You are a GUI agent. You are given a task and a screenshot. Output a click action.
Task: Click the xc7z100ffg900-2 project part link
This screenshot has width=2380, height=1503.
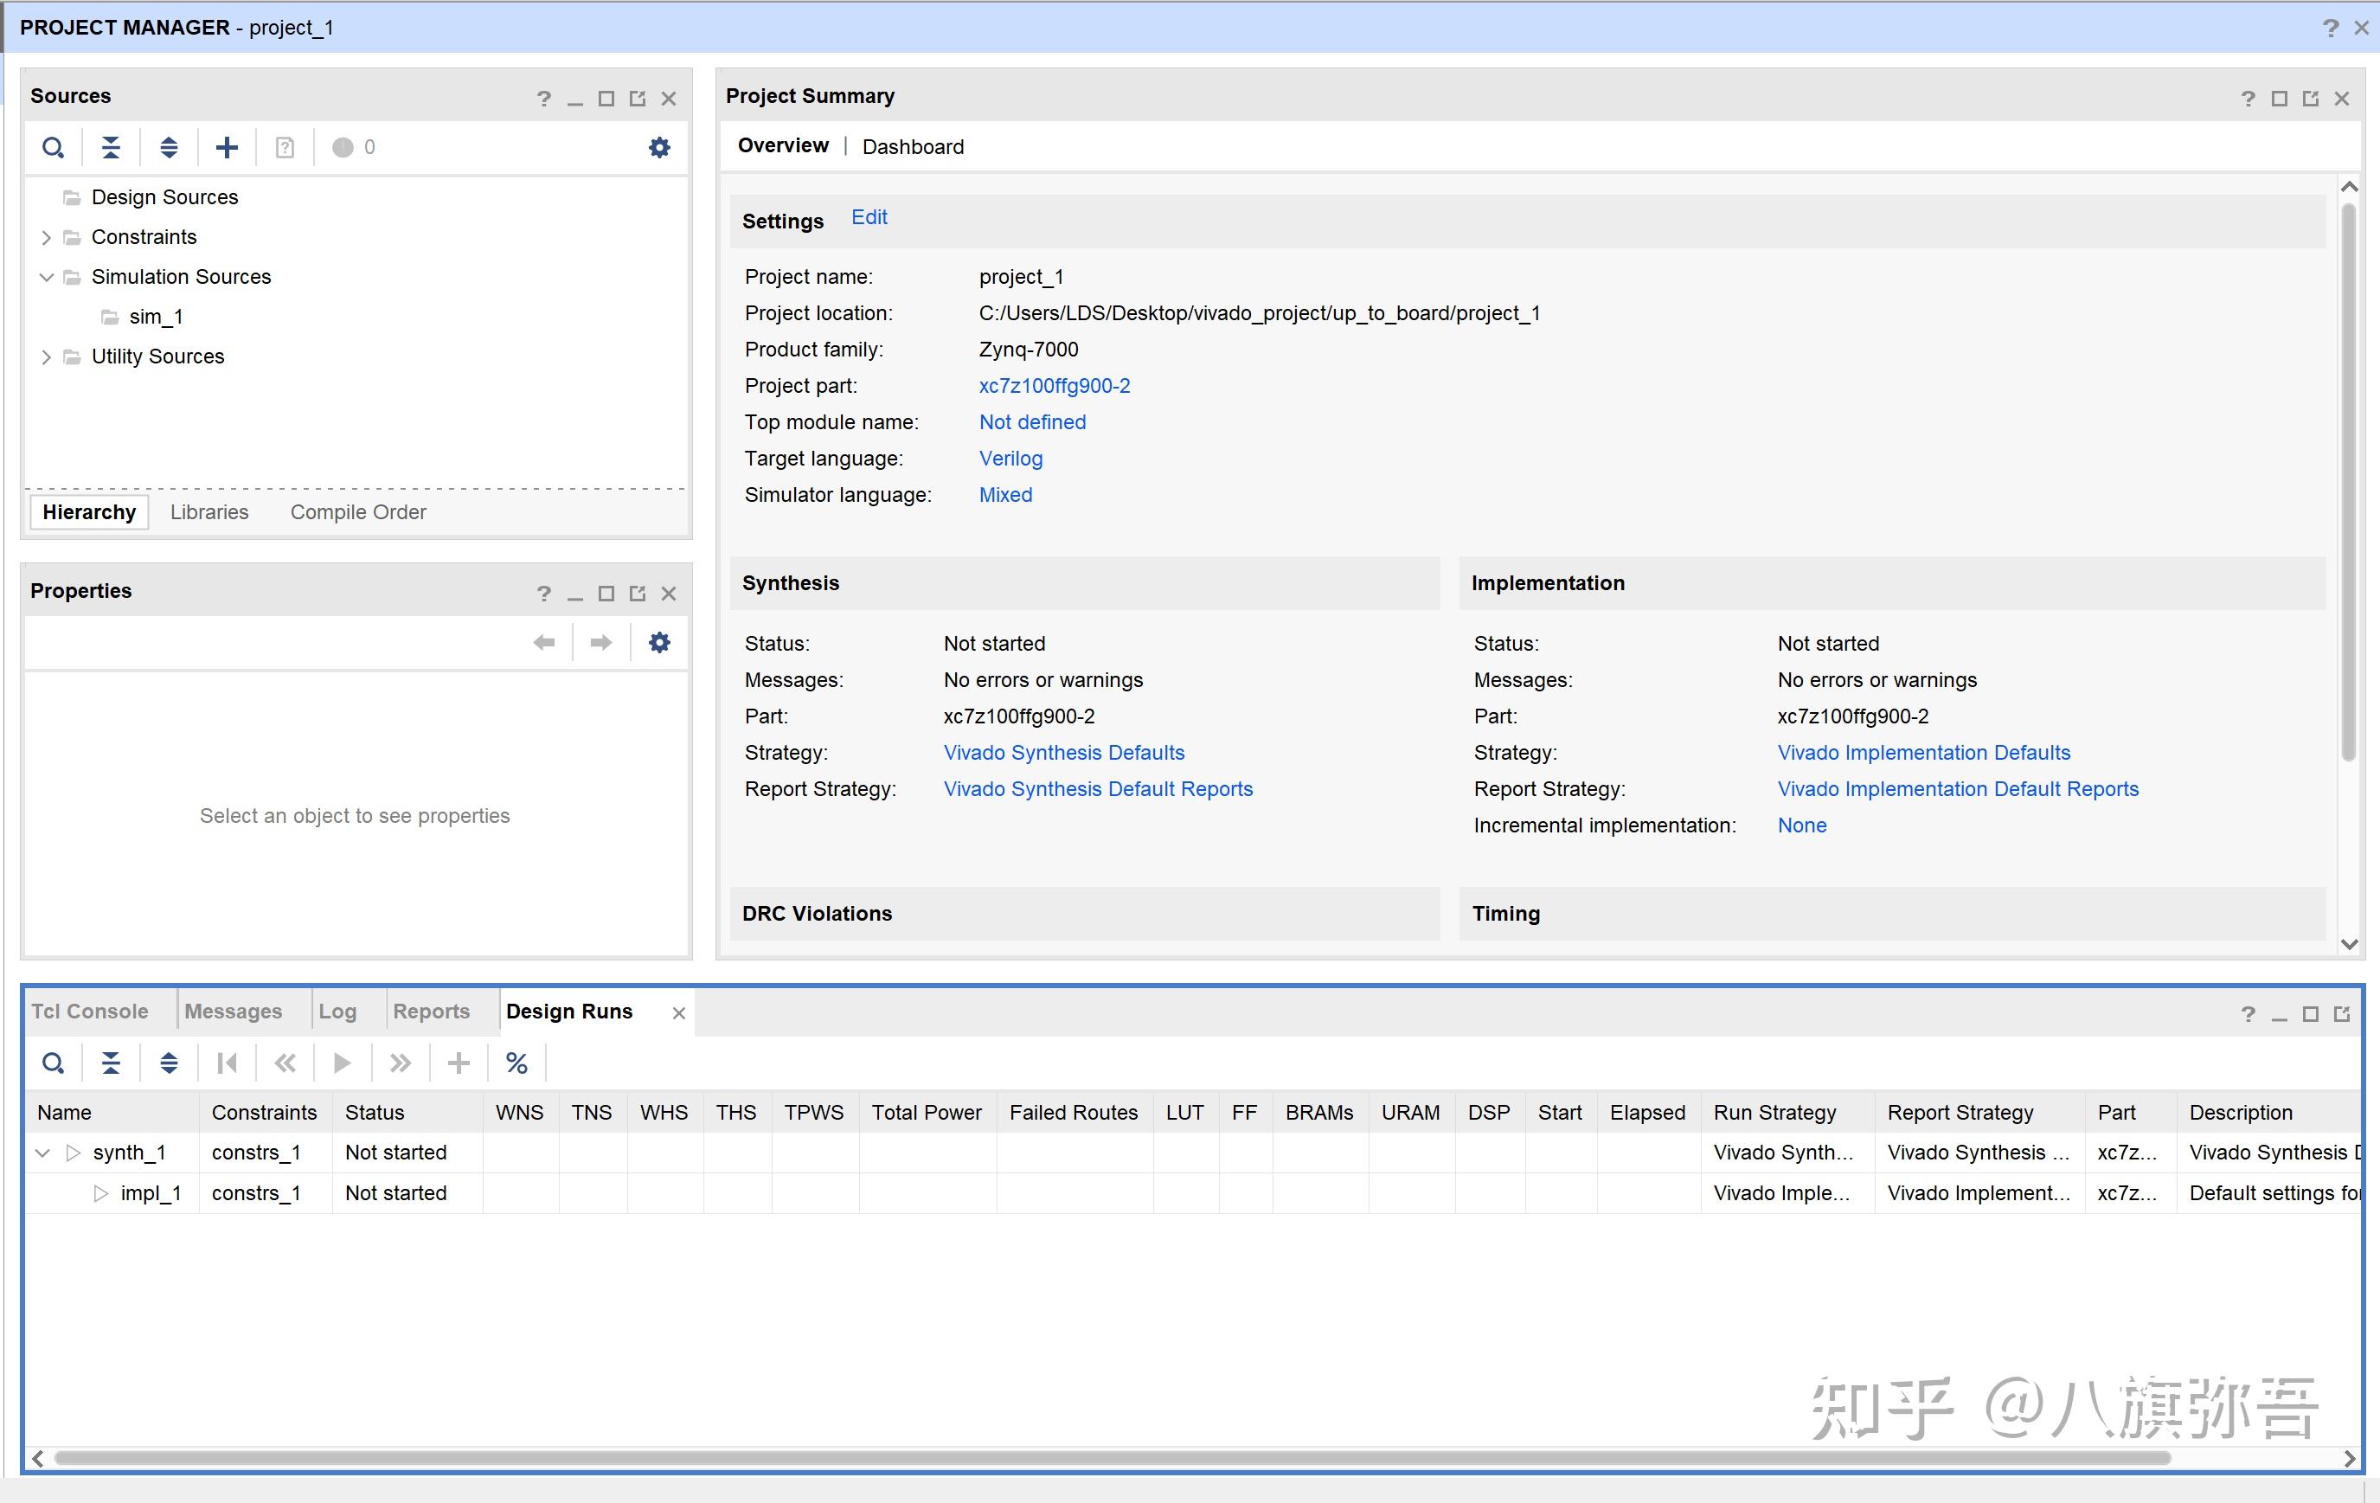[1054, 386]
